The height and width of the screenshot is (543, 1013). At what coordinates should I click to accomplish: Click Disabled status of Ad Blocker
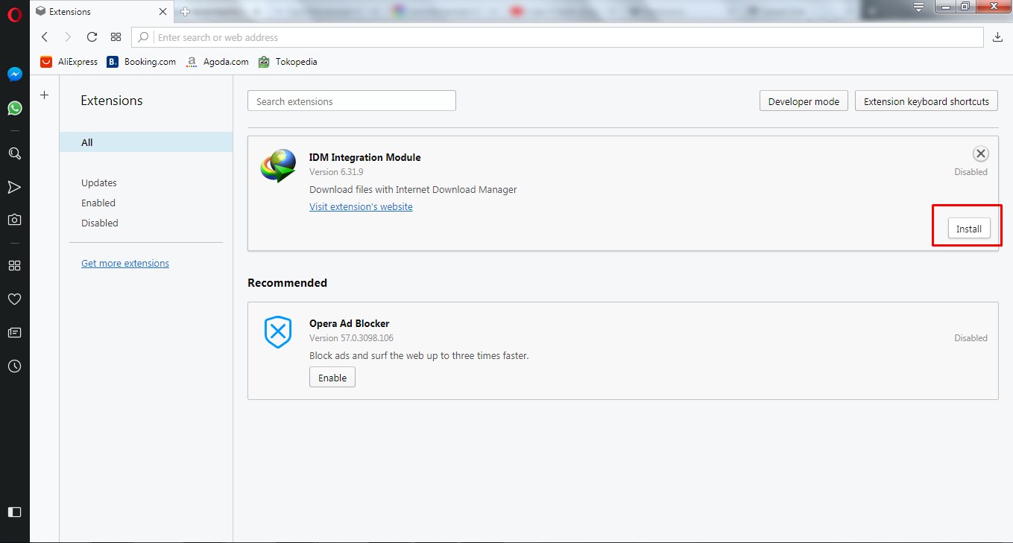click(x=971, y=338)
